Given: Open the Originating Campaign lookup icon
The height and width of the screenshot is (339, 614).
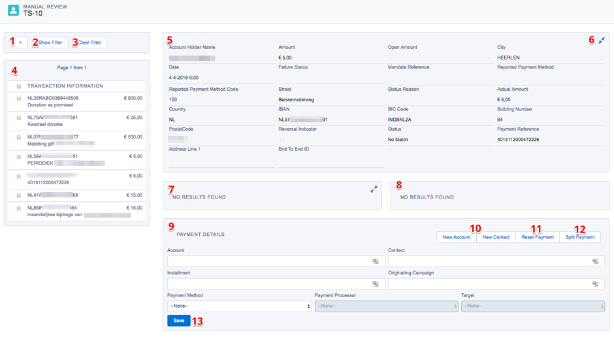Looking at the screenshot, I should [x=595, y=284].
